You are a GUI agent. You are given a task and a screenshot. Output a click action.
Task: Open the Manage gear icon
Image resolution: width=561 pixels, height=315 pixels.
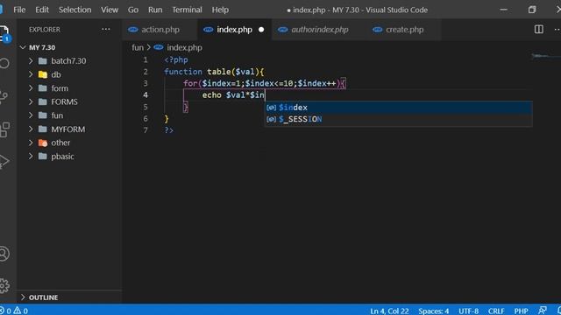coord(4,286)
